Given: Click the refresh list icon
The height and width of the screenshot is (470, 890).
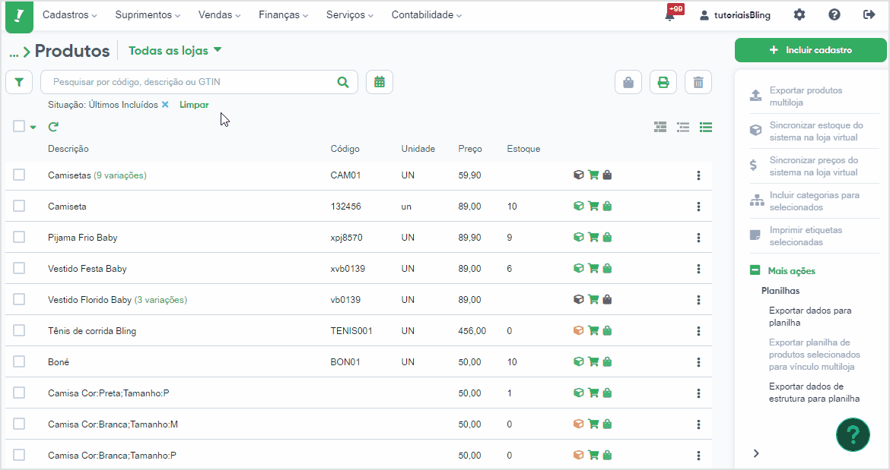Looking at the screenshot, I should [53, 127].
